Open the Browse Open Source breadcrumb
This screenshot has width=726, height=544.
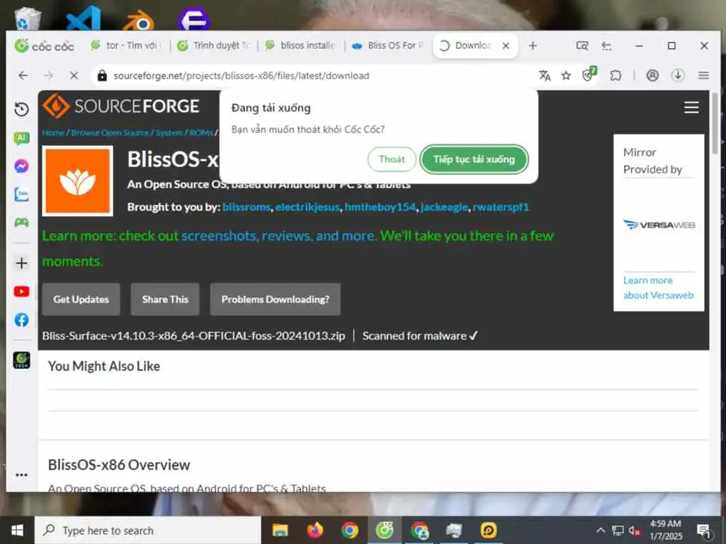[x=110, y=132]
